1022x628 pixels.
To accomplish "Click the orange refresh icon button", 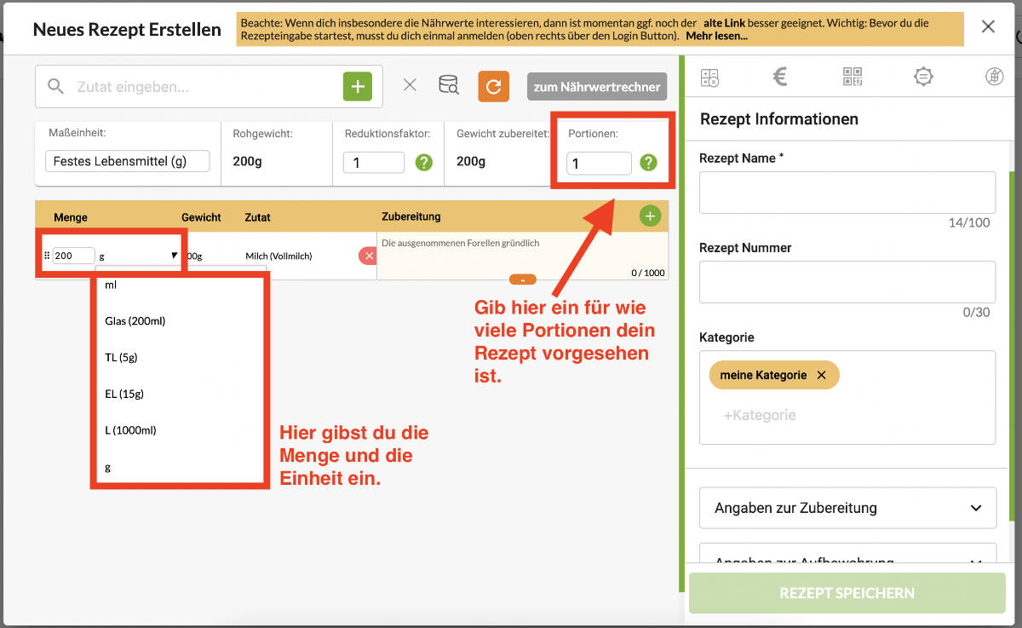I will pos(493,86).
